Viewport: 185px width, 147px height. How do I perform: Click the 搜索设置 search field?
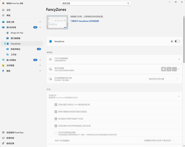tap(96, 3)
